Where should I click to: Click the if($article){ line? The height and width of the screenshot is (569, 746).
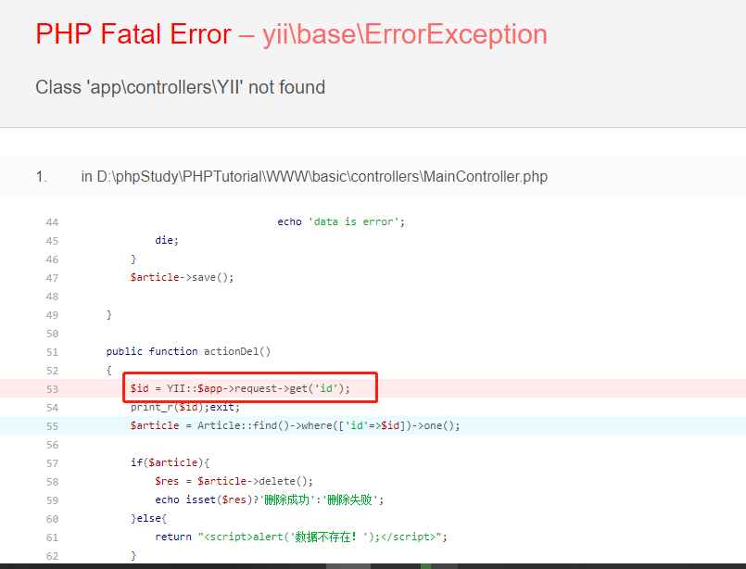(x=167, y=462)
